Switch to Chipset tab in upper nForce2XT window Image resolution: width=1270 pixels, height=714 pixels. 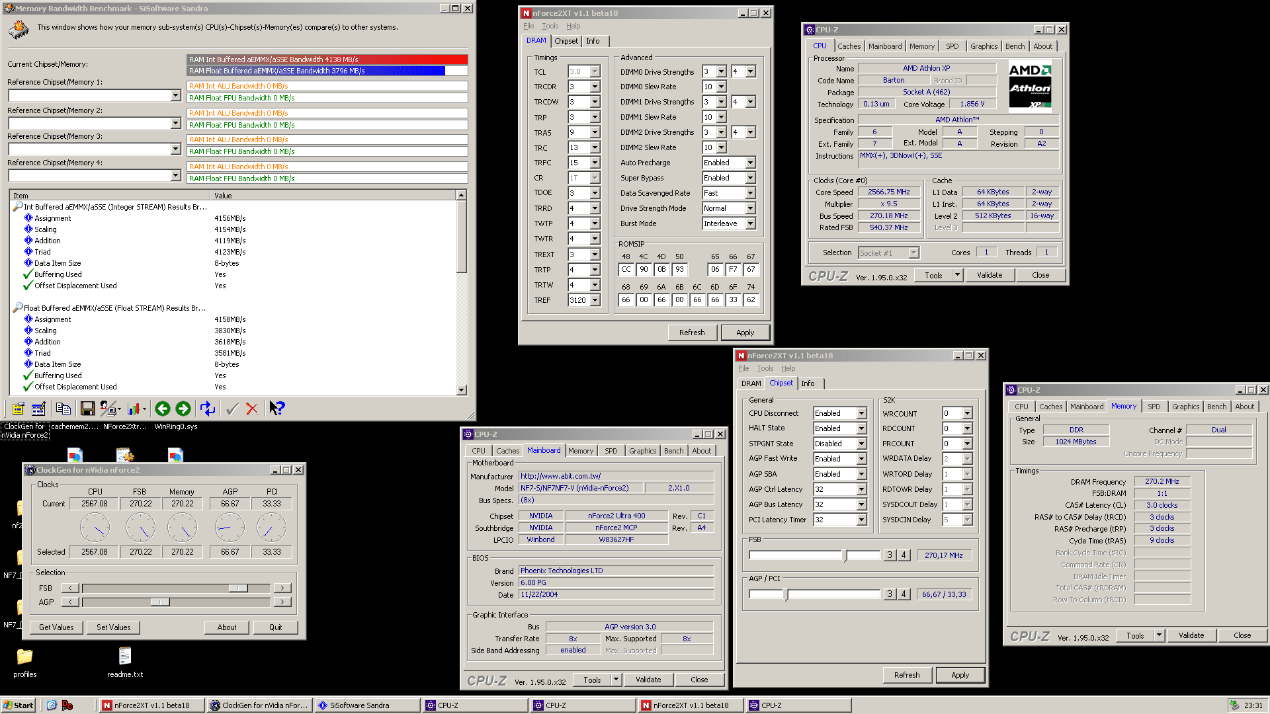pos(566,41)
